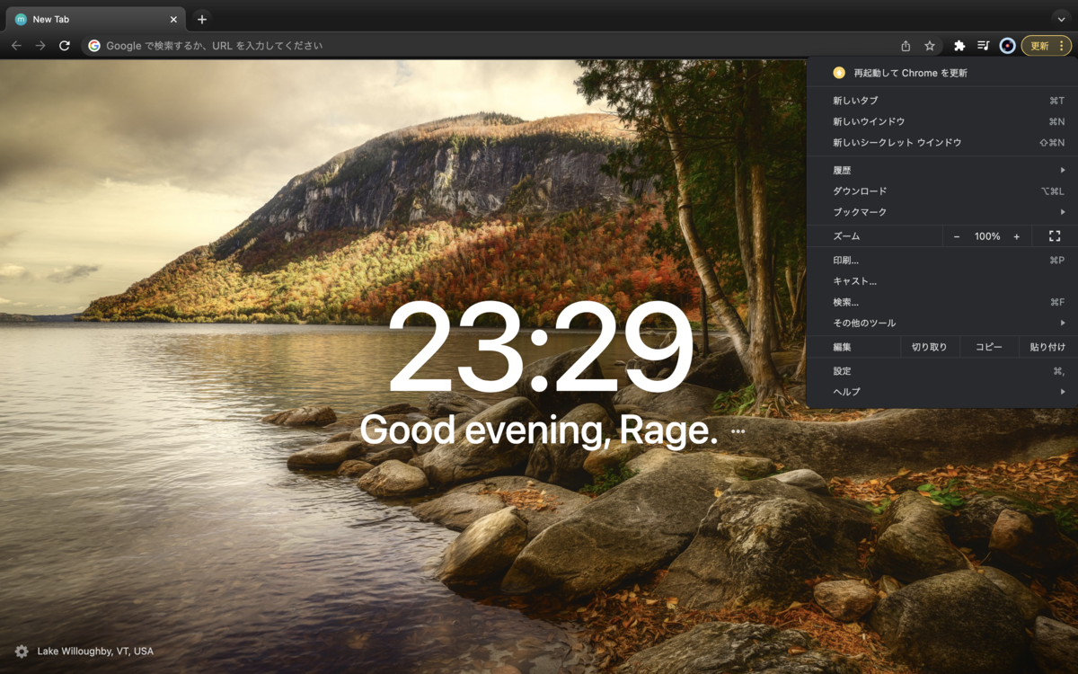Open 設定 from the menu

click(x=941, y=371)
